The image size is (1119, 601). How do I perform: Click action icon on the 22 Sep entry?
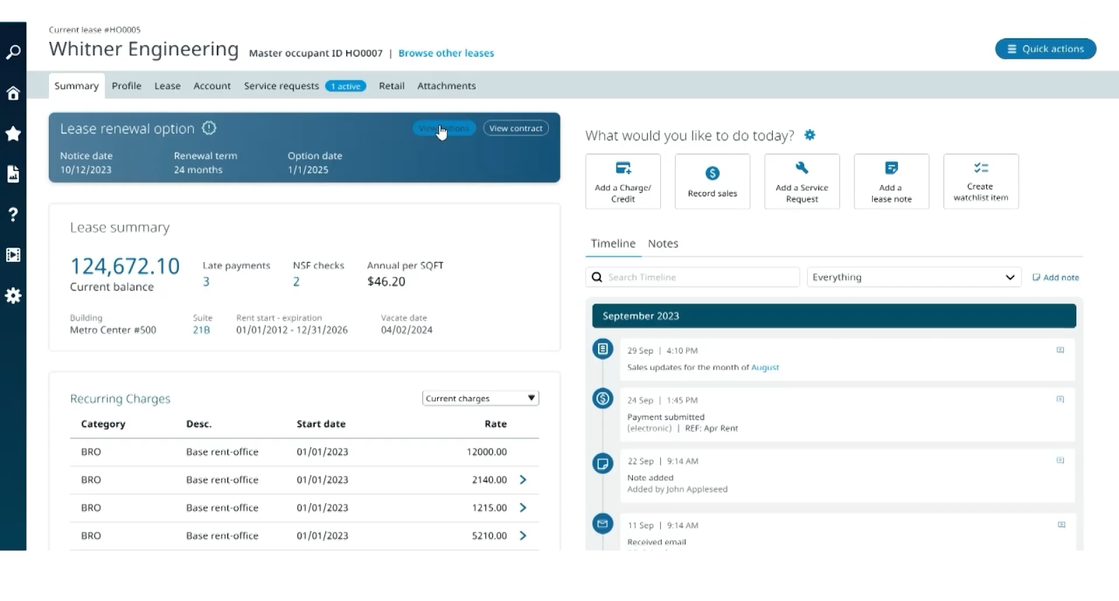[1060, 461]
